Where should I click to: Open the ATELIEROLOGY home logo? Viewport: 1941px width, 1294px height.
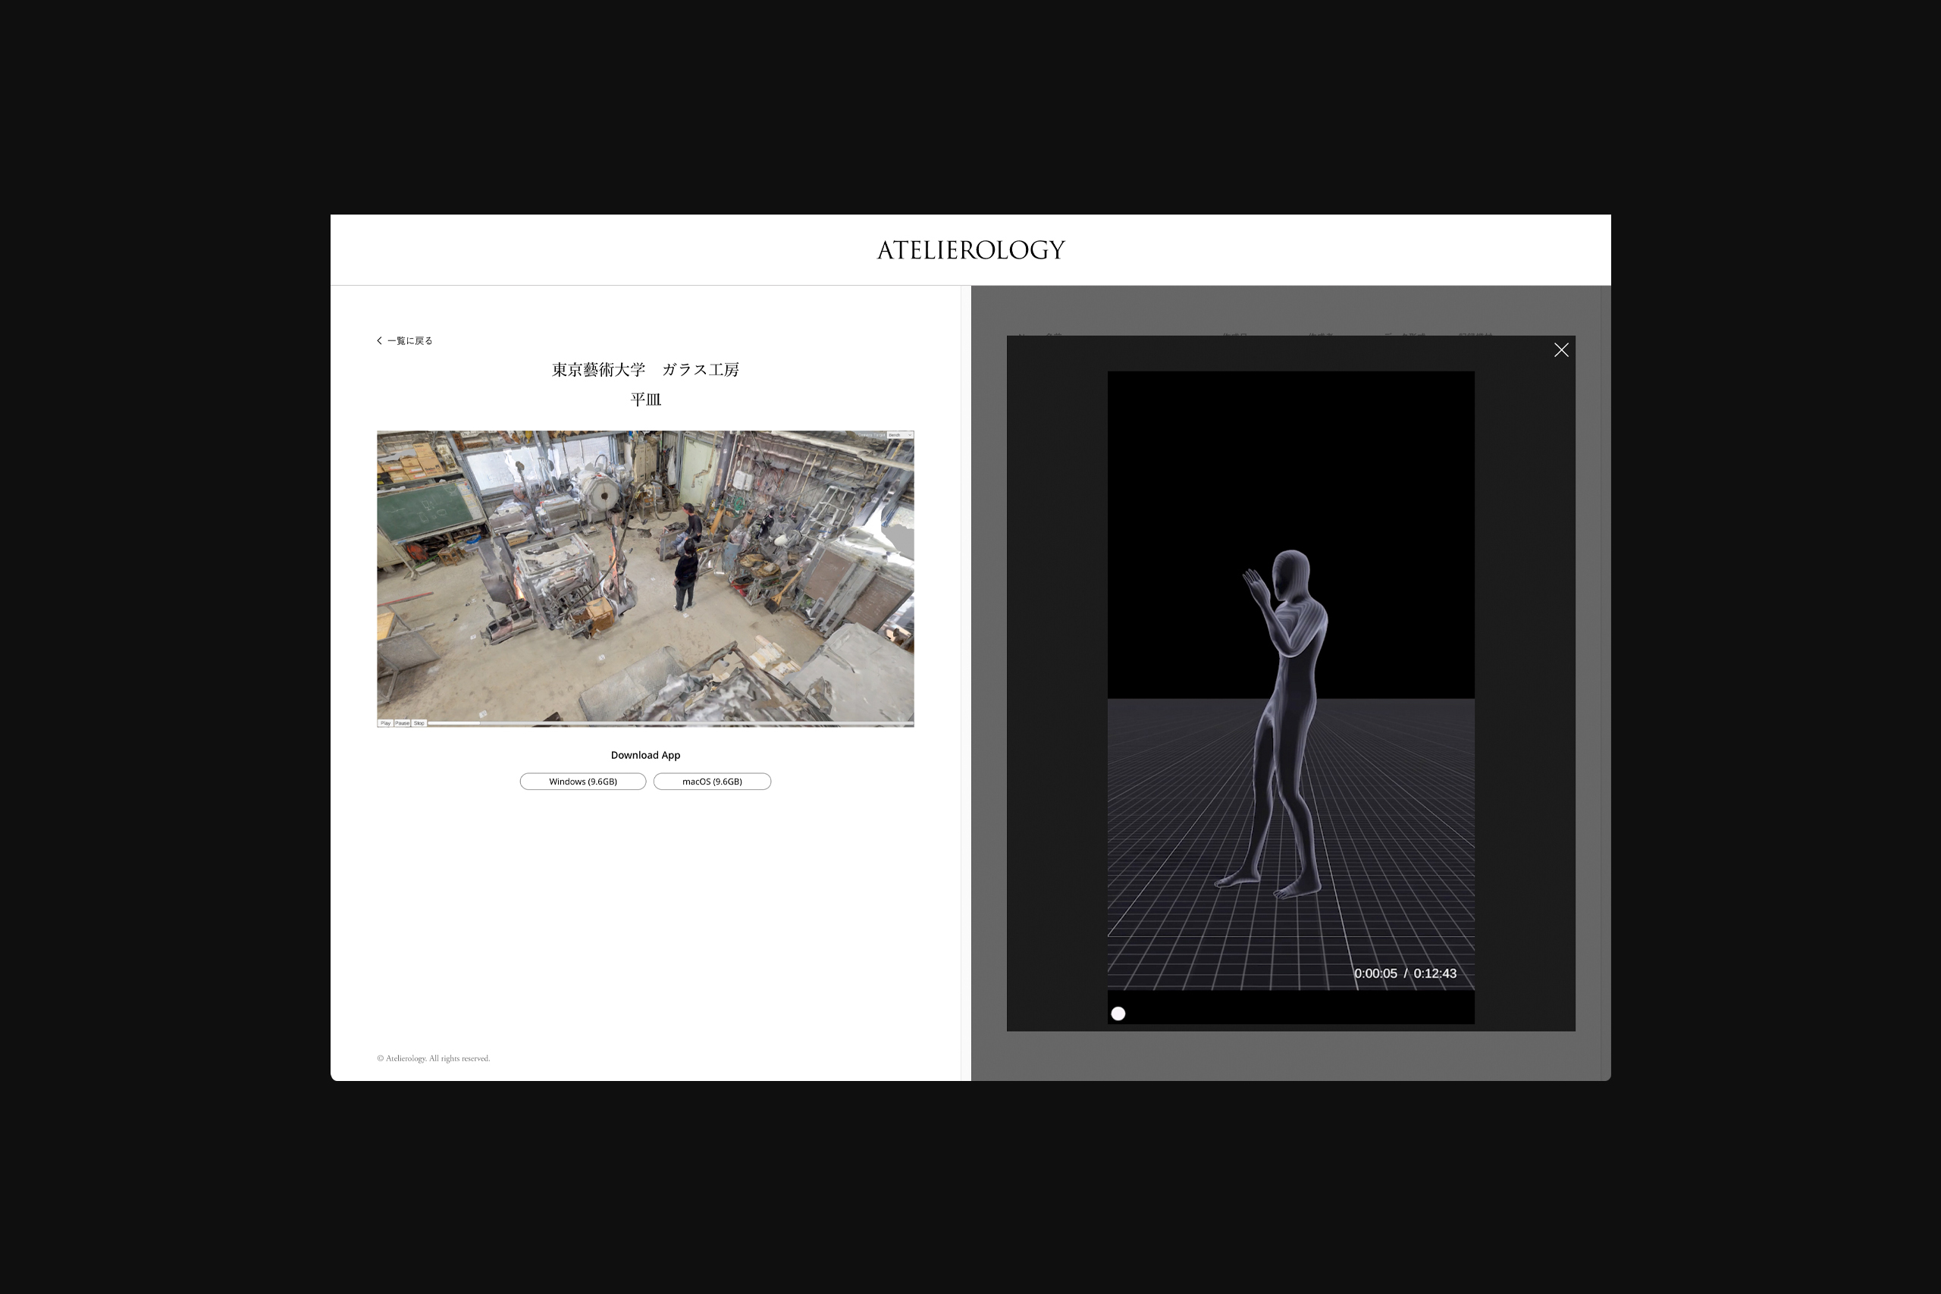coord(970,250)
